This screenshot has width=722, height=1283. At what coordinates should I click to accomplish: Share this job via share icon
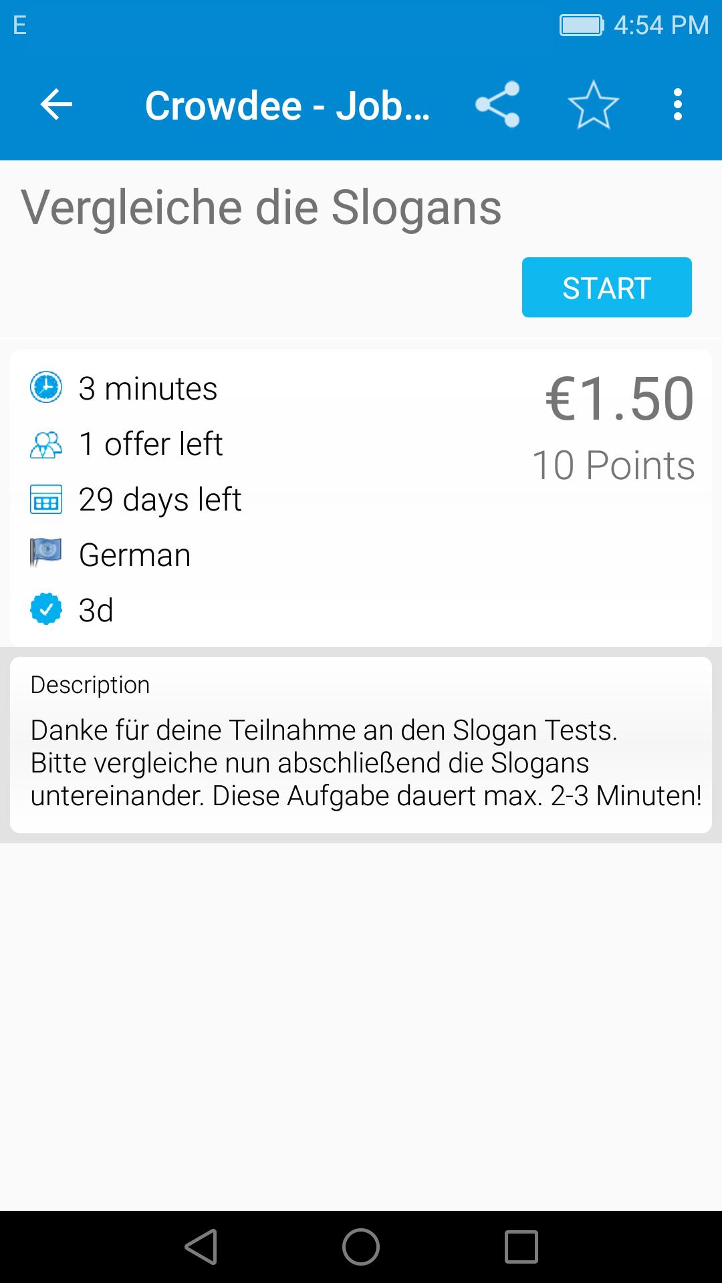497,105
